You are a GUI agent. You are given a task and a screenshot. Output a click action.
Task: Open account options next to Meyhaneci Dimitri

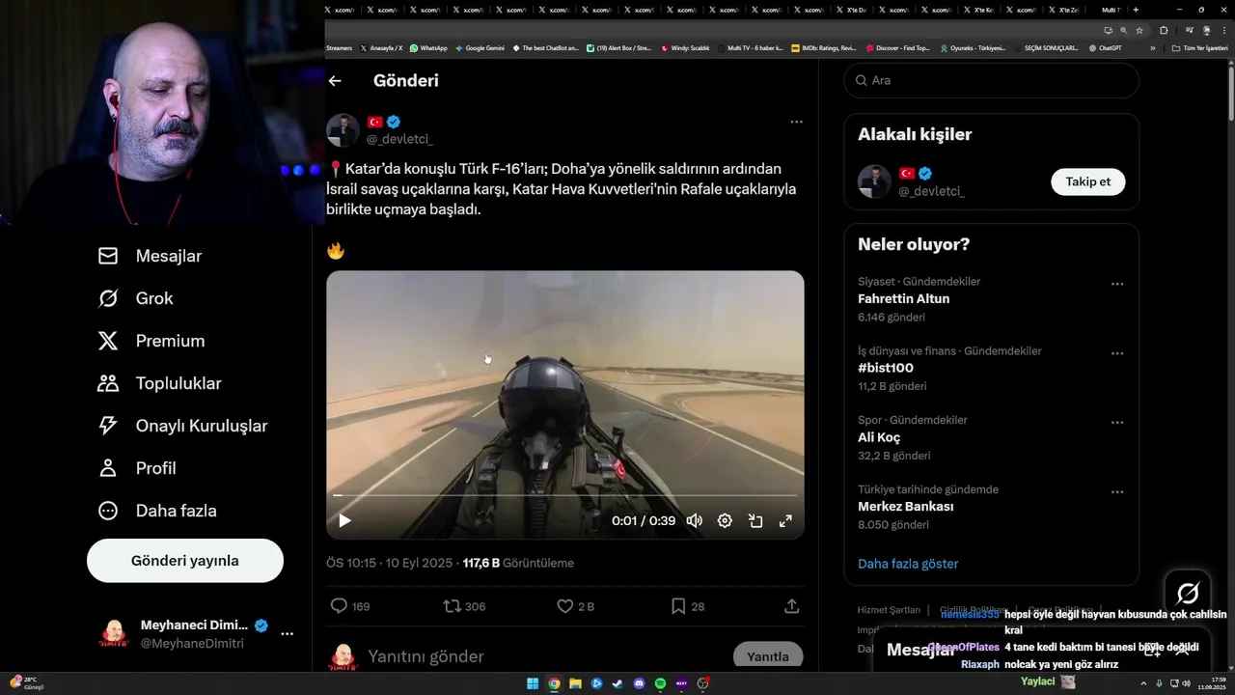click(287, 634)
